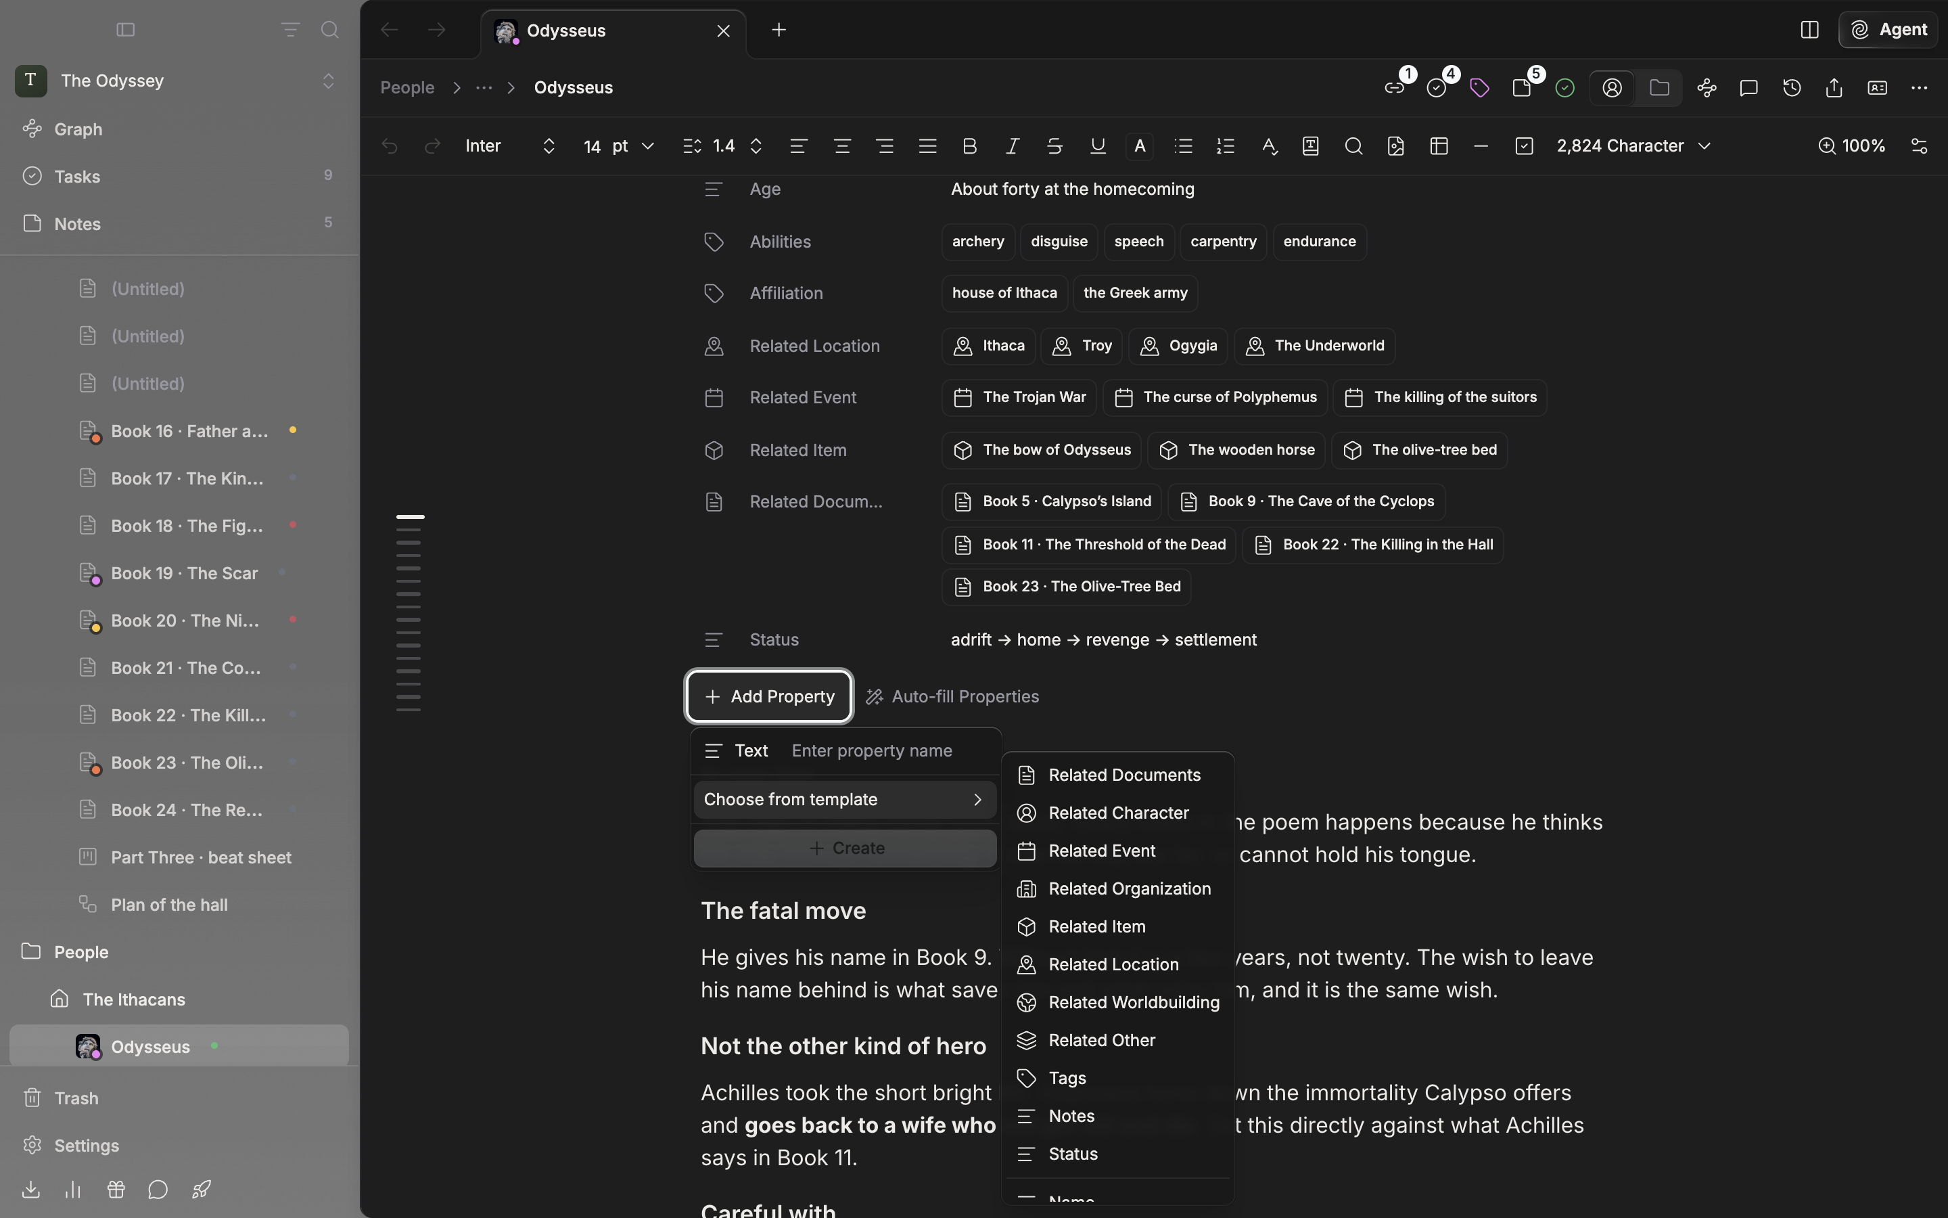
Task: Click the Add Property button
Action: [769, 697]
